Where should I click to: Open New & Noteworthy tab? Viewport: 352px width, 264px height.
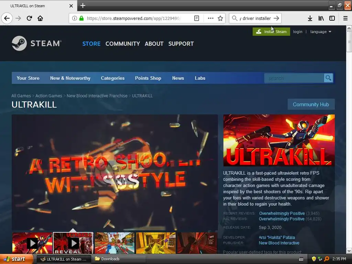pyautogui.click(x=70, y=78)
